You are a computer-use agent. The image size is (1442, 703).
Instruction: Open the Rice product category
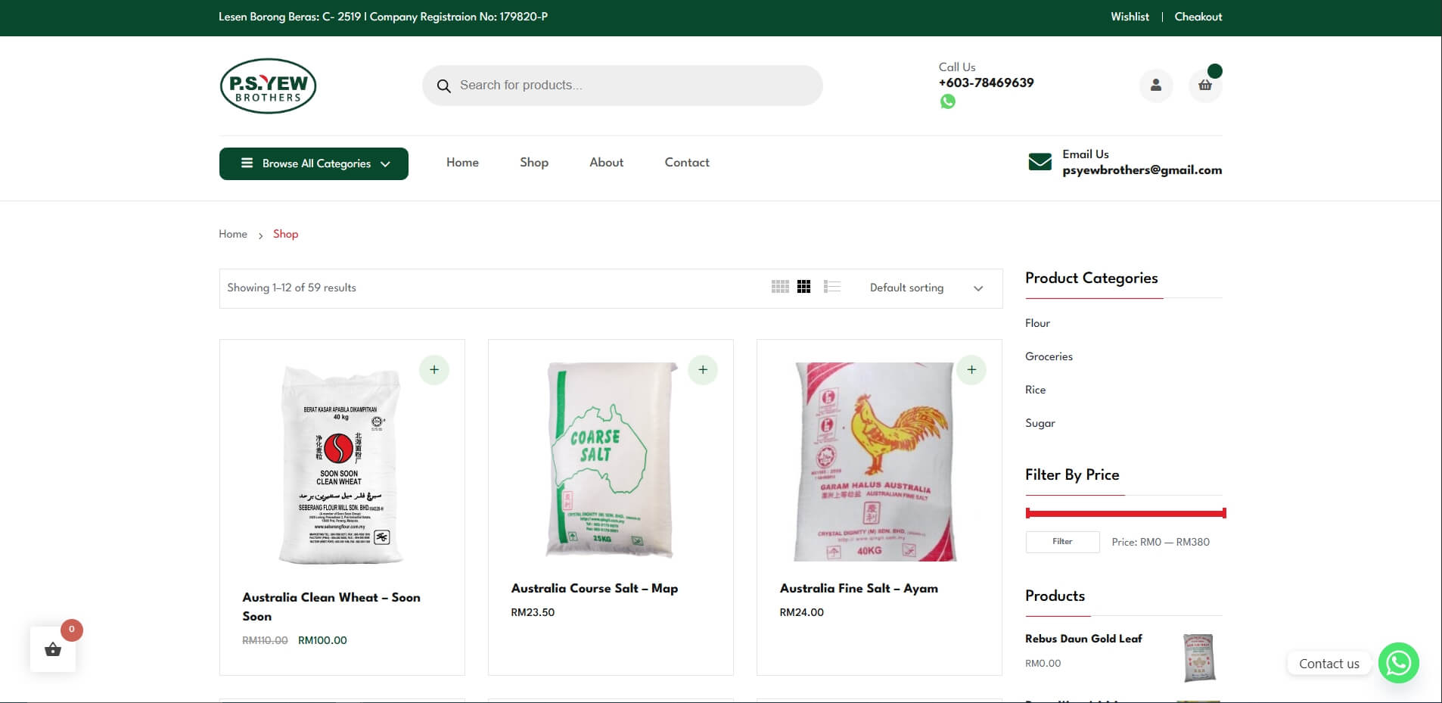click(x=1035, y=390)
